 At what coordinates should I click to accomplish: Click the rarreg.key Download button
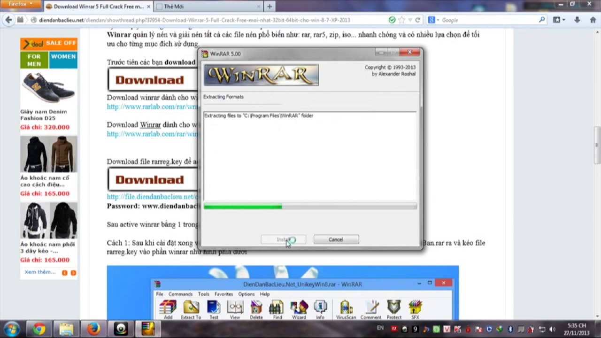click(153, 180)
